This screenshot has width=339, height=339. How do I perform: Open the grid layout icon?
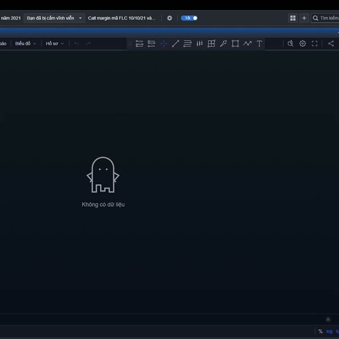tap(293, 18)
